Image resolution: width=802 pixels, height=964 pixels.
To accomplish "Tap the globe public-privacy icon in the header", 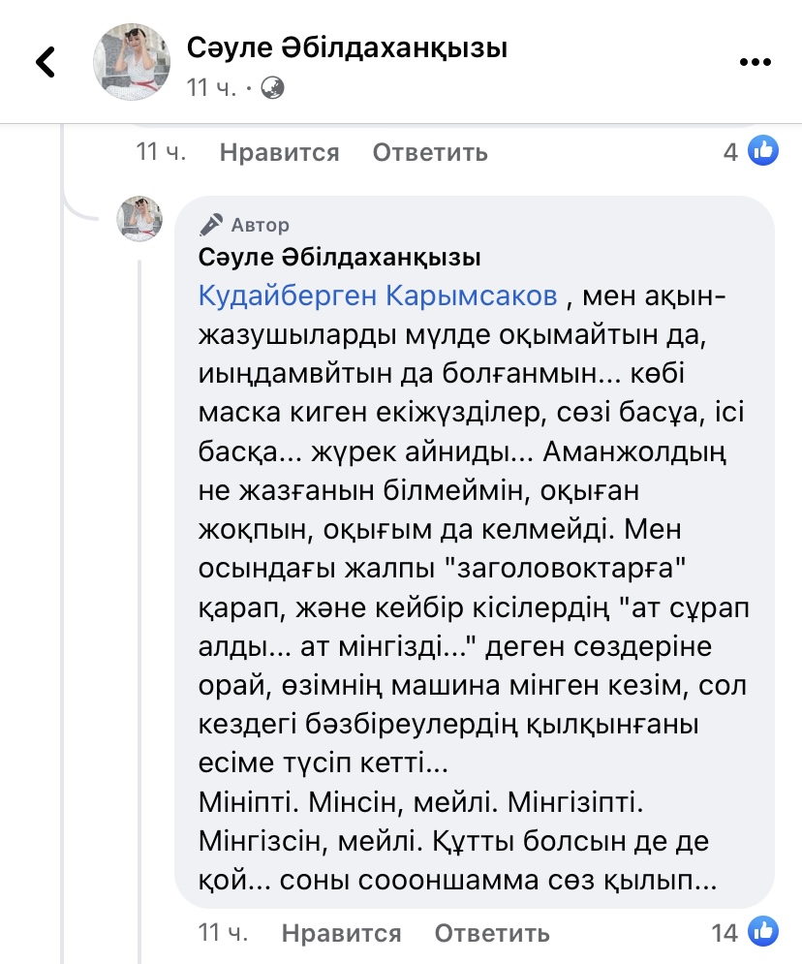I will coord(273,88).
